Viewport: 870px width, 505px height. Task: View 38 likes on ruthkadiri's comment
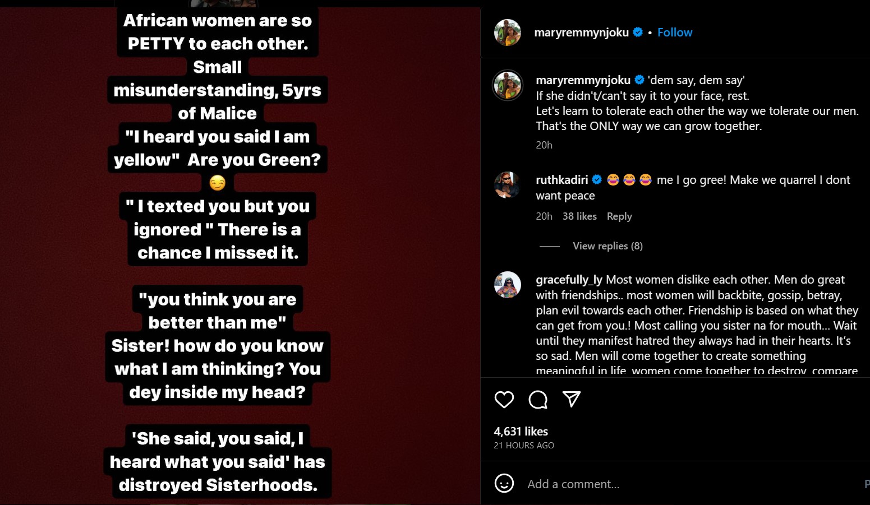[x=579, y=216]
